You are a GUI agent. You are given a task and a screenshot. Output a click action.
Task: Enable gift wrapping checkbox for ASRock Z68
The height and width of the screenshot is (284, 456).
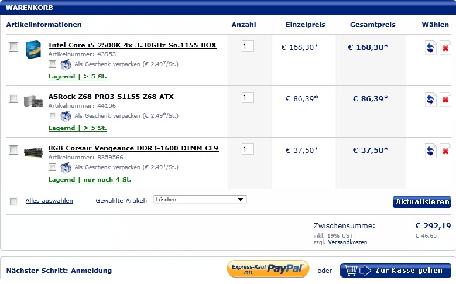(52, 116)
